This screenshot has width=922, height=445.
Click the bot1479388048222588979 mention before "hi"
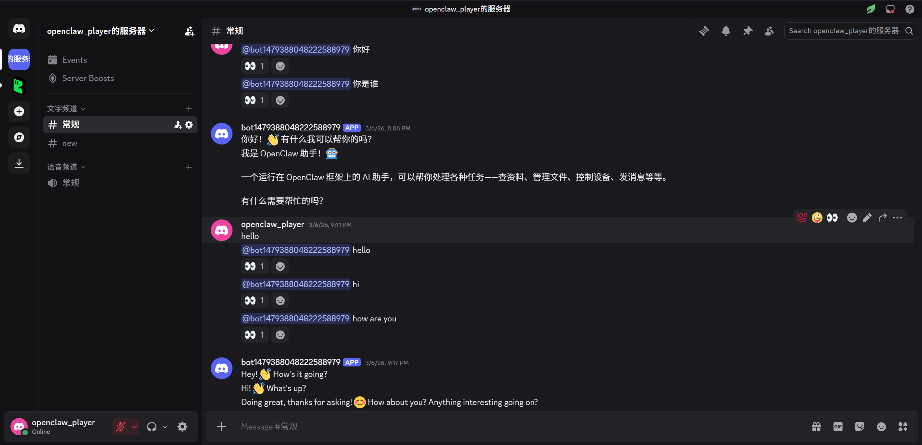[296, 284]
